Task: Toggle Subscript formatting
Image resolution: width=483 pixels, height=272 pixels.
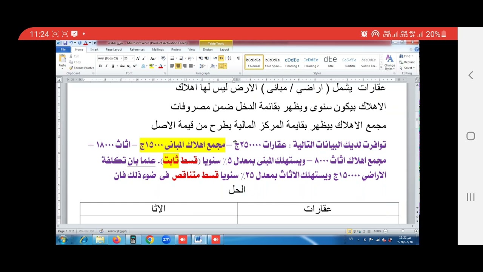Action: pos(129,66)
